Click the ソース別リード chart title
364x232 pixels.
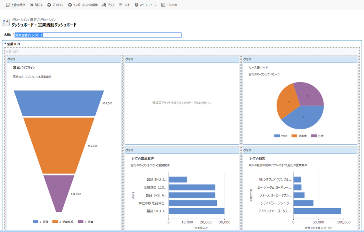[x=258, y=68]
